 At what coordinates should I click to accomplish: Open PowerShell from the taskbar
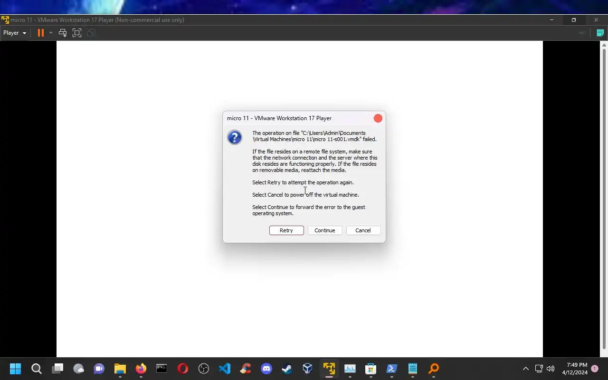(x=392, y=369)
